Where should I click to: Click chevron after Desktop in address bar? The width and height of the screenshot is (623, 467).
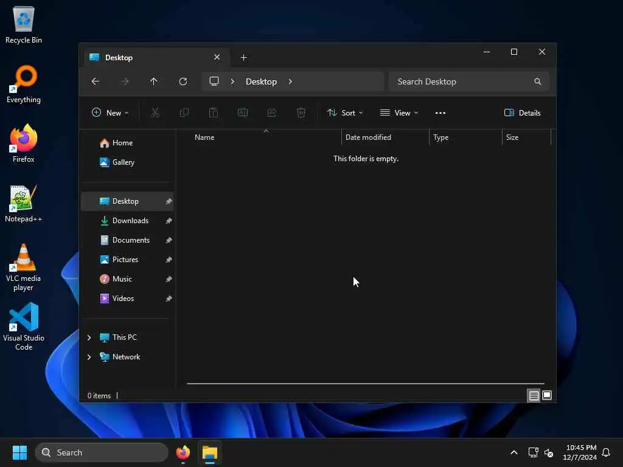(x=290, y=81)
